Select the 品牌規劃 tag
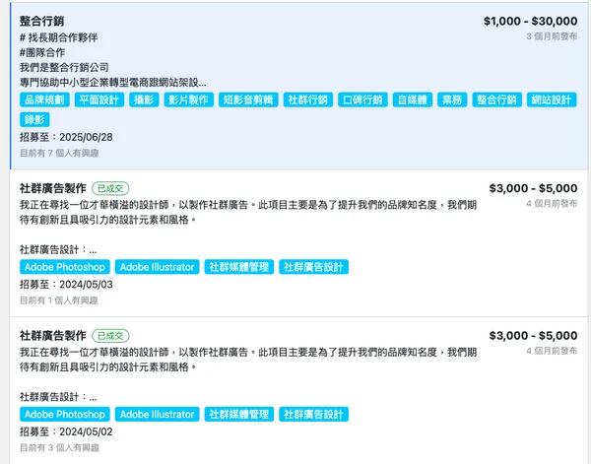Screen dimensions: 591x464 44,99
